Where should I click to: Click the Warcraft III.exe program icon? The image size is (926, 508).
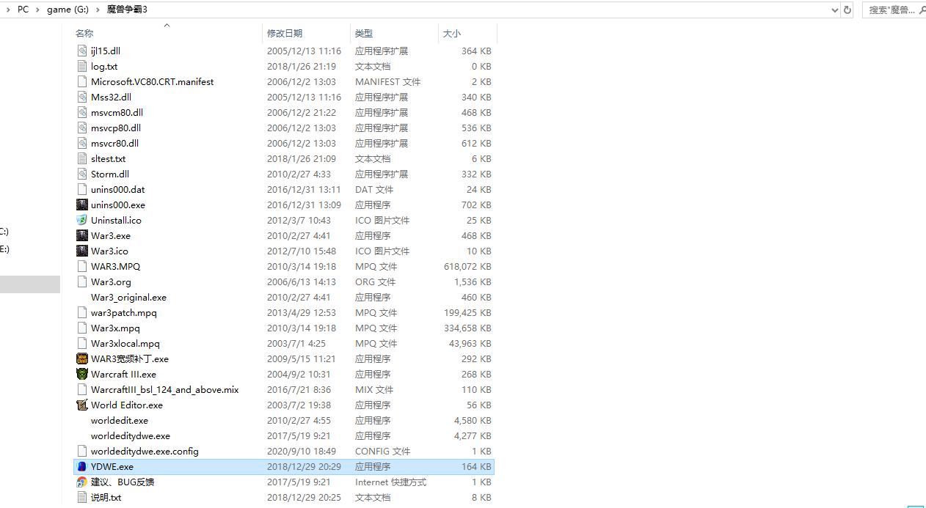[x=81, y=374]
